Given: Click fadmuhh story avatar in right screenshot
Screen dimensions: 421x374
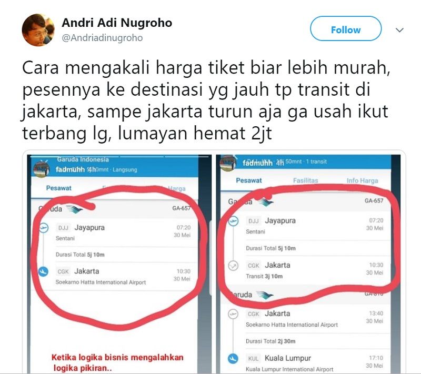Looking at the screenshot, I should (x=228, y=163).
